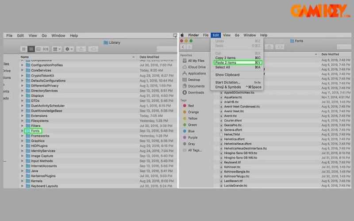354x221 pixels.
Task: Open the Apple menu icon
Action: tap(182, 35)
